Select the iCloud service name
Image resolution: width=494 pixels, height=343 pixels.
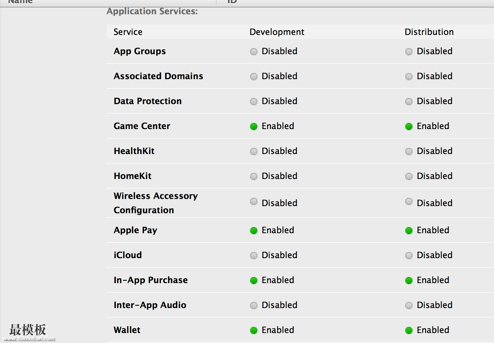(128, 255)
